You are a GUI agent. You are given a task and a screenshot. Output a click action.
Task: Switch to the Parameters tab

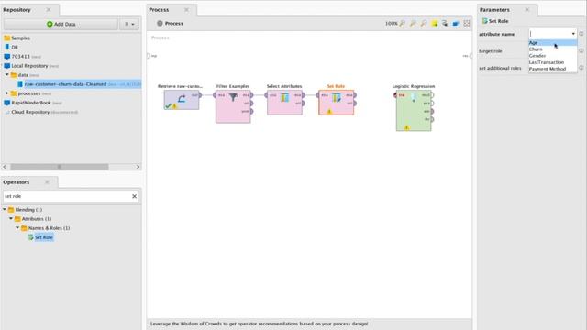coord(494,10)
